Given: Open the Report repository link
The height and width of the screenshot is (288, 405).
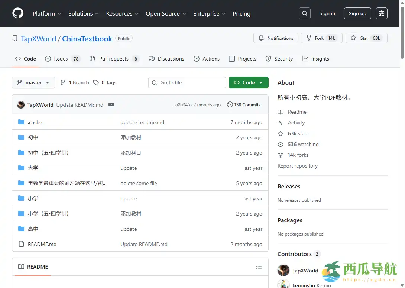Looking at the screenshot, I should [x=298, y=166].
